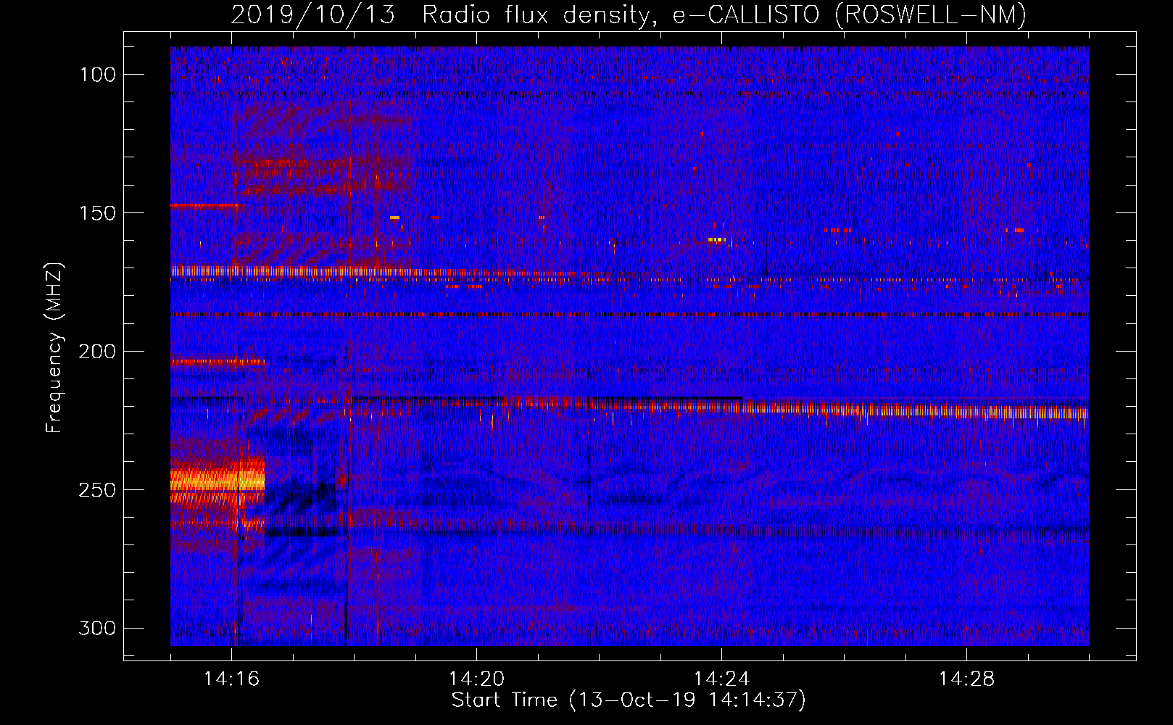This screenshot has height=725, width=1173.
Task: Click the yellow spot near 14:24 at 160 MHz
Action: click(716, 239)
